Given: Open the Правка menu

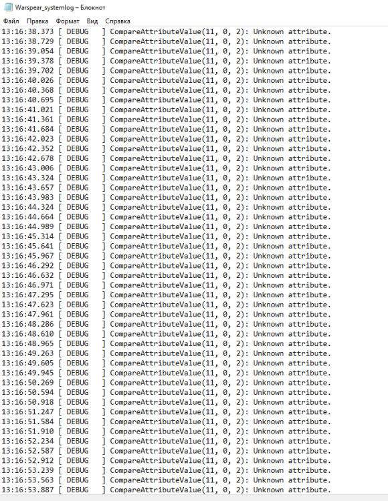Looking at the screenshot, I should (x=37, y=21).
